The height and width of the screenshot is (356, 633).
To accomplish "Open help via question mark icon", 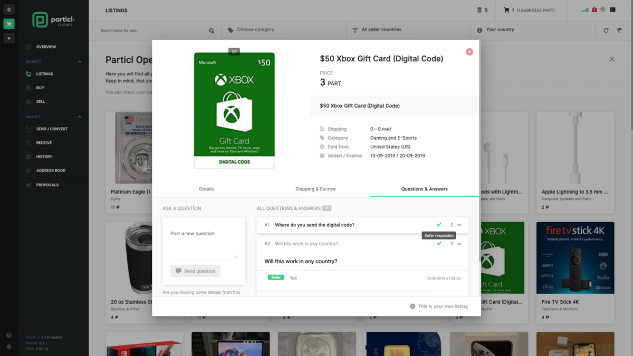I will [x=9, y=335].
